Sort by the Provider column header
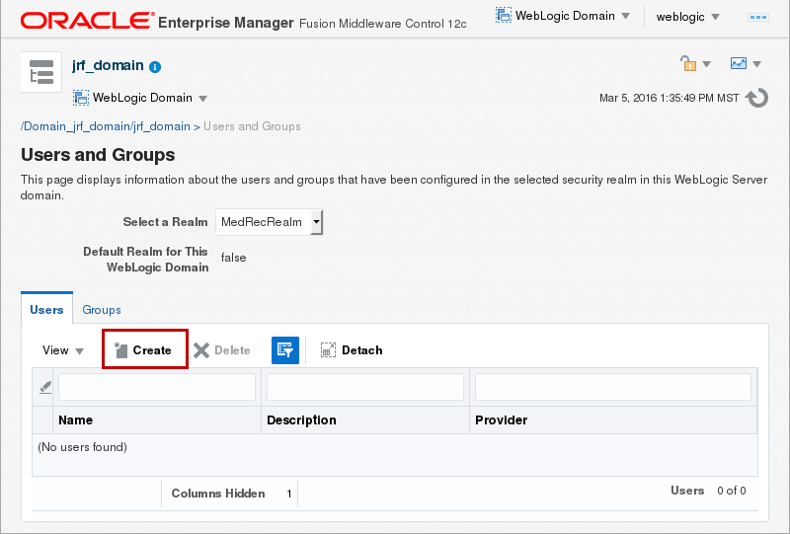790x534 pixels. pyautogui.click(x=502, y=420)
